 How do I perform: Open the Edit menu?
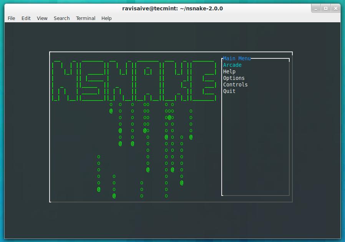pyautogui.click(x=26, y=18)
